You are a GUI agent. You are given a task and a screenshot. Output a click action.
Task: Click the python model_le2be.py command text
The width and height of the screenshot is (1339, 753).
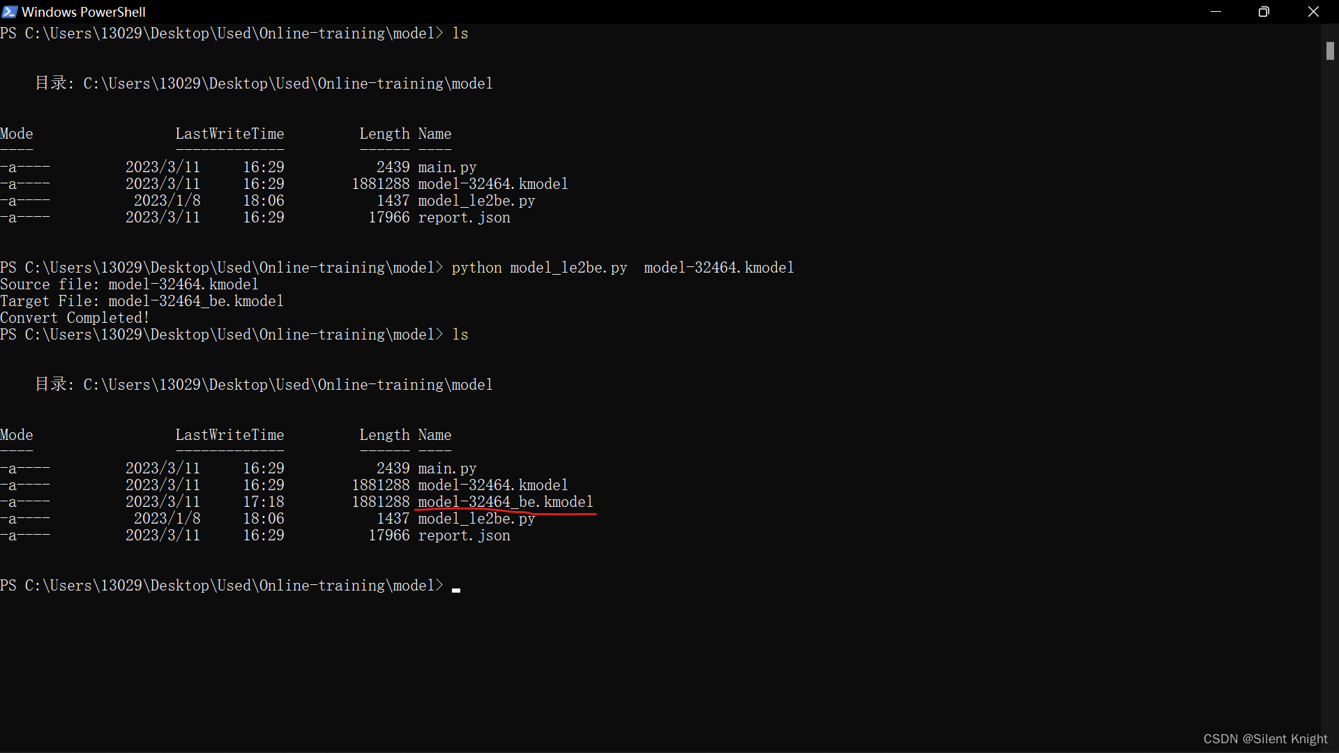[539, 268]
